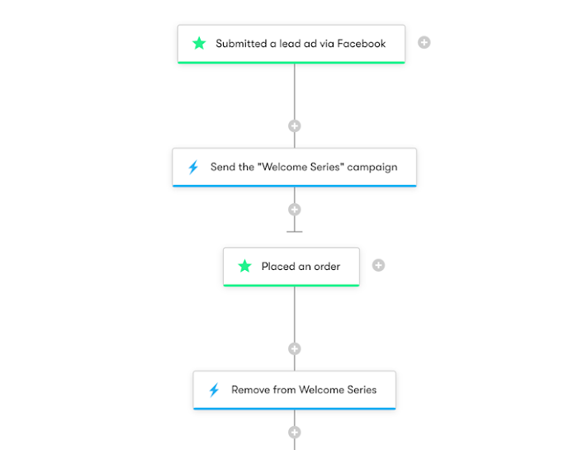Click the blue underline under Remove from Welcome Series
Viewport: 578px width, 450px height.
click(295, 409)
